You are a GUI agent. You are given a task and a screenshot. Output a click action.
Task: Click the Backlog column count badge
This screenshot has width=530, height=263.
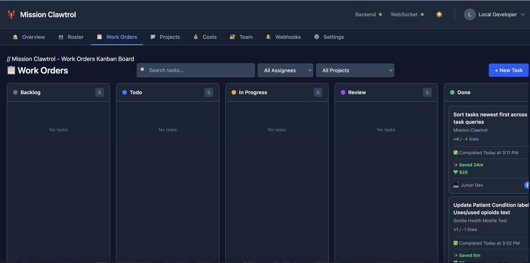tap(99, 92)
